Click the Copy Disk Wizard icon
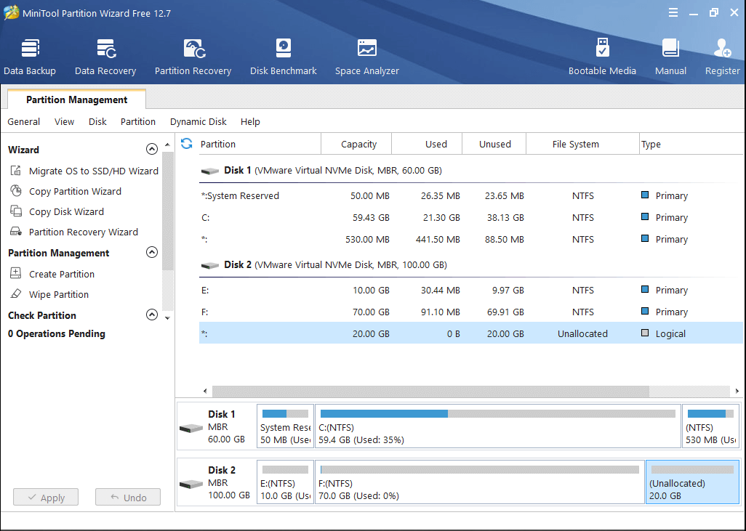The width and height of the screenshot is (746, 531). pyautogui.click(x=16, y=211)
